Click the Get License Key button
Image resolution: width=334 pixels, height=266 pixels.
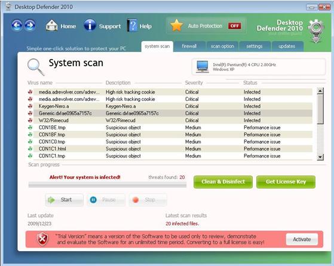click(x=286, y=182)
